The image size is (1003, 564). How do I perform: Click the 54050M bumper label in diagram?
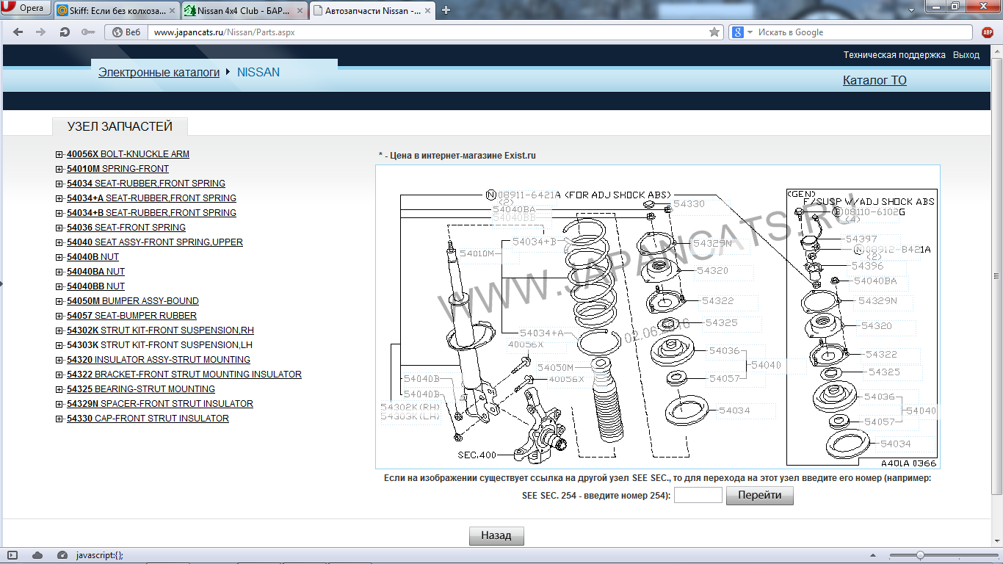tap(554, 367)
